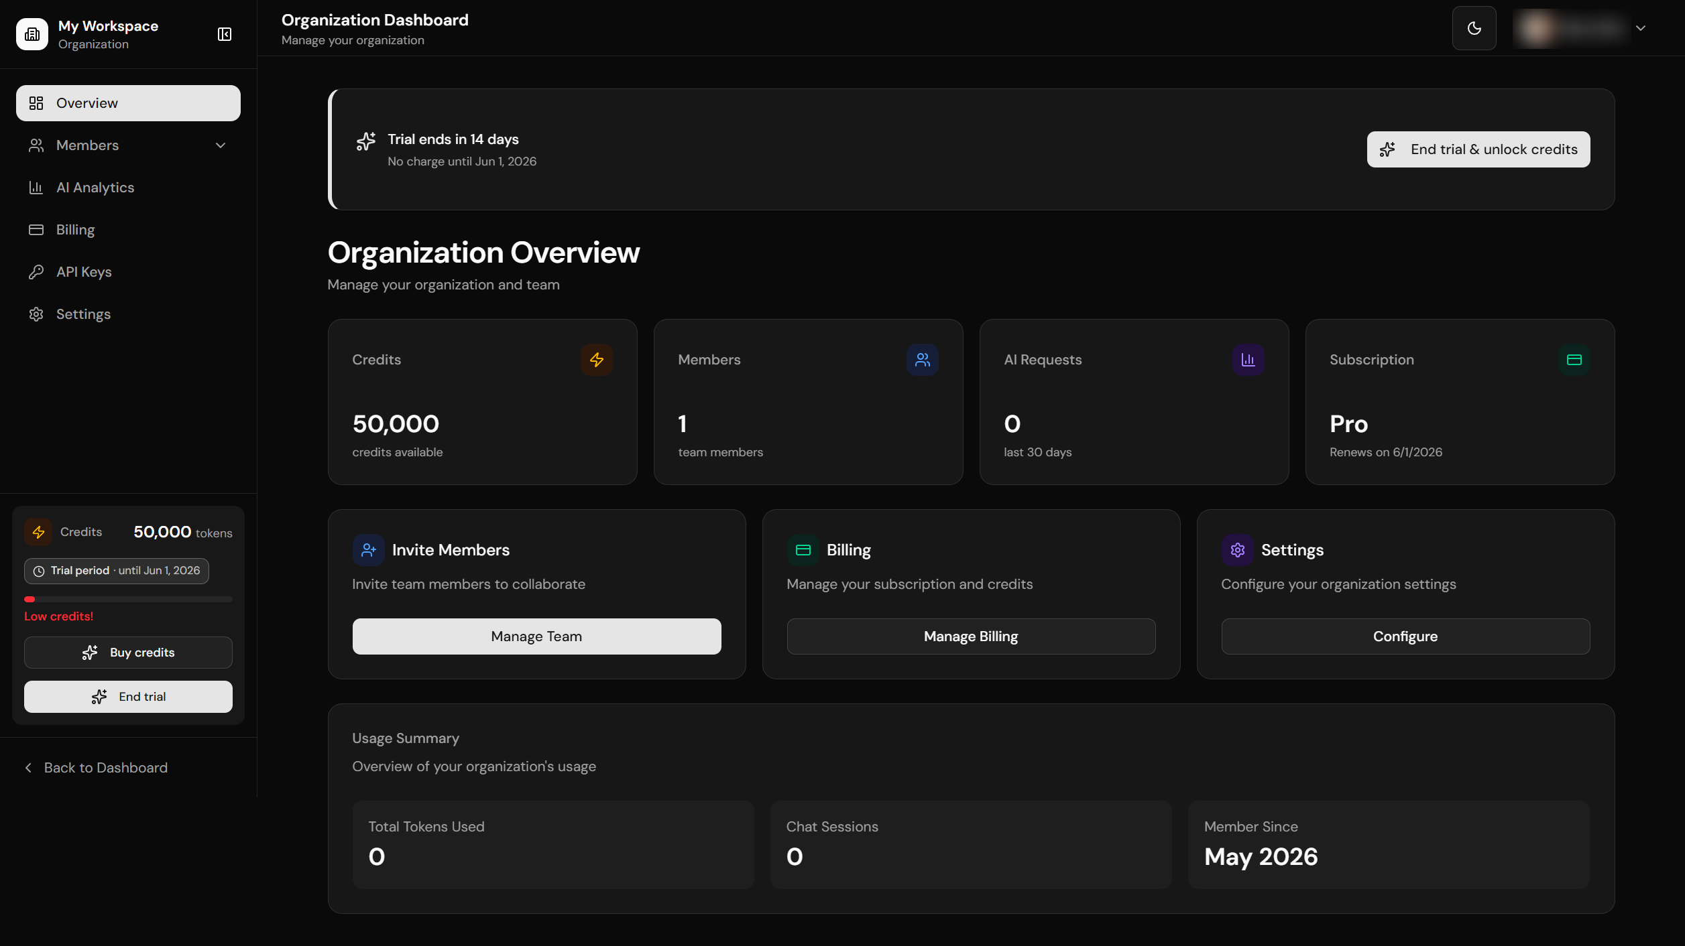Click the Pro subscription plan value
This screenshot has height=946, width=1685.
click(1348, 424)
